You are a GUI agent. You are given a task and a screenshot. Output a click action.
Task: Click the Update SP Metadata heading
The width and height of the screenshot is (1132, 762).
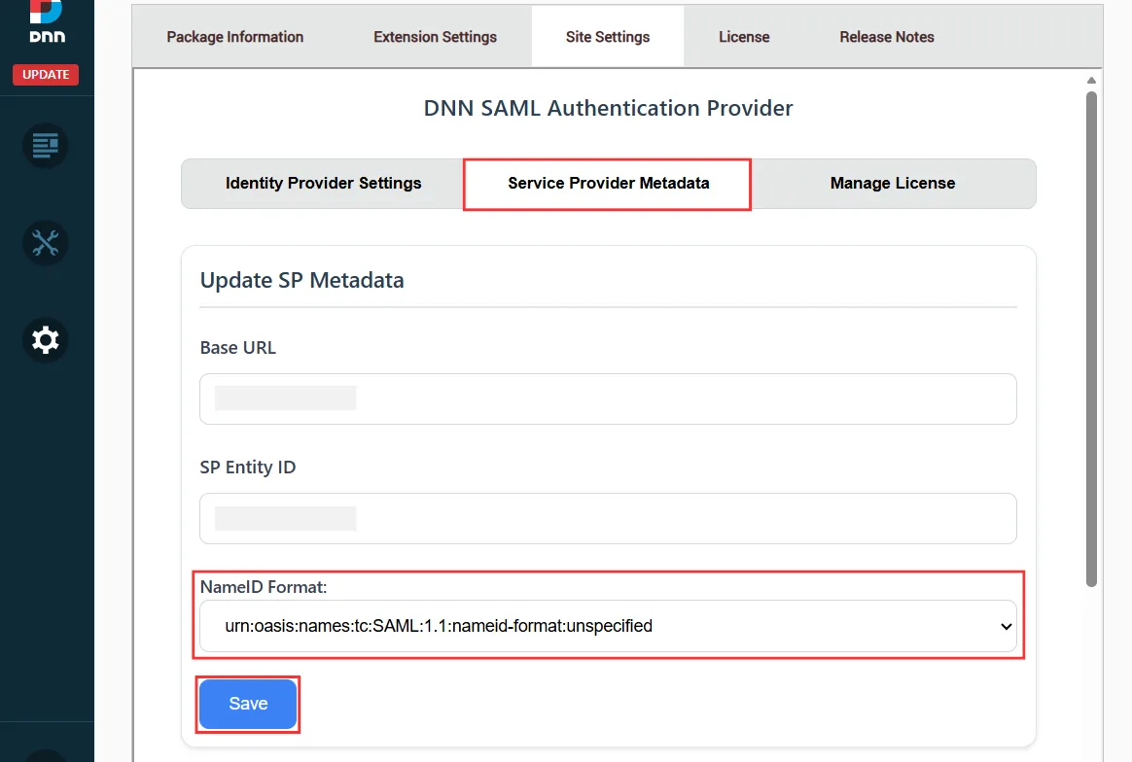coord(301,280)
